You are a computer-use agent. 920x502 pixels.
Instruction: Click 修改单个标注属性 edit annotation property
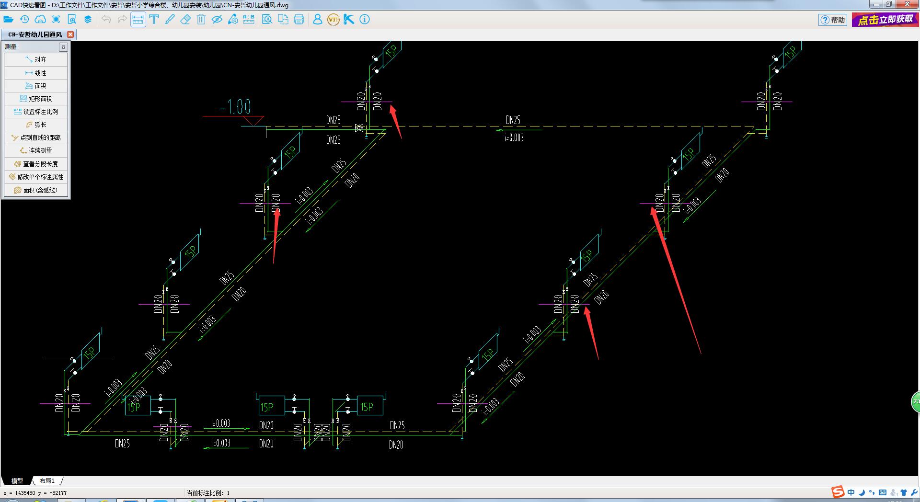pos(36,177)
